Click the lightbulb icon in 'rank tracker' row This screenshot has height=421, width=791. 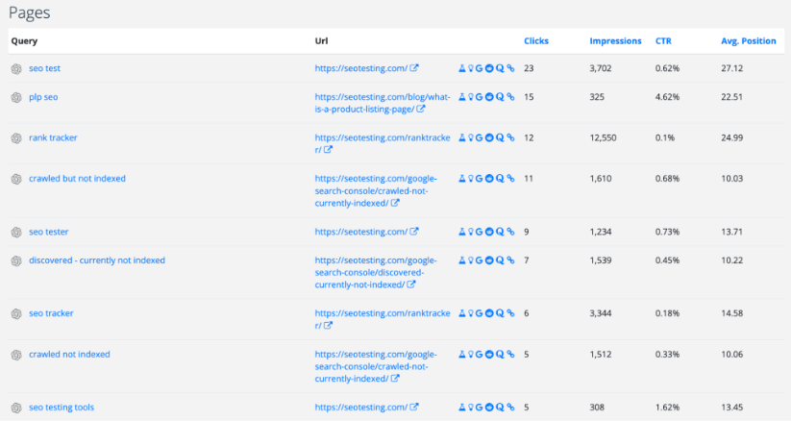(471, 137)
